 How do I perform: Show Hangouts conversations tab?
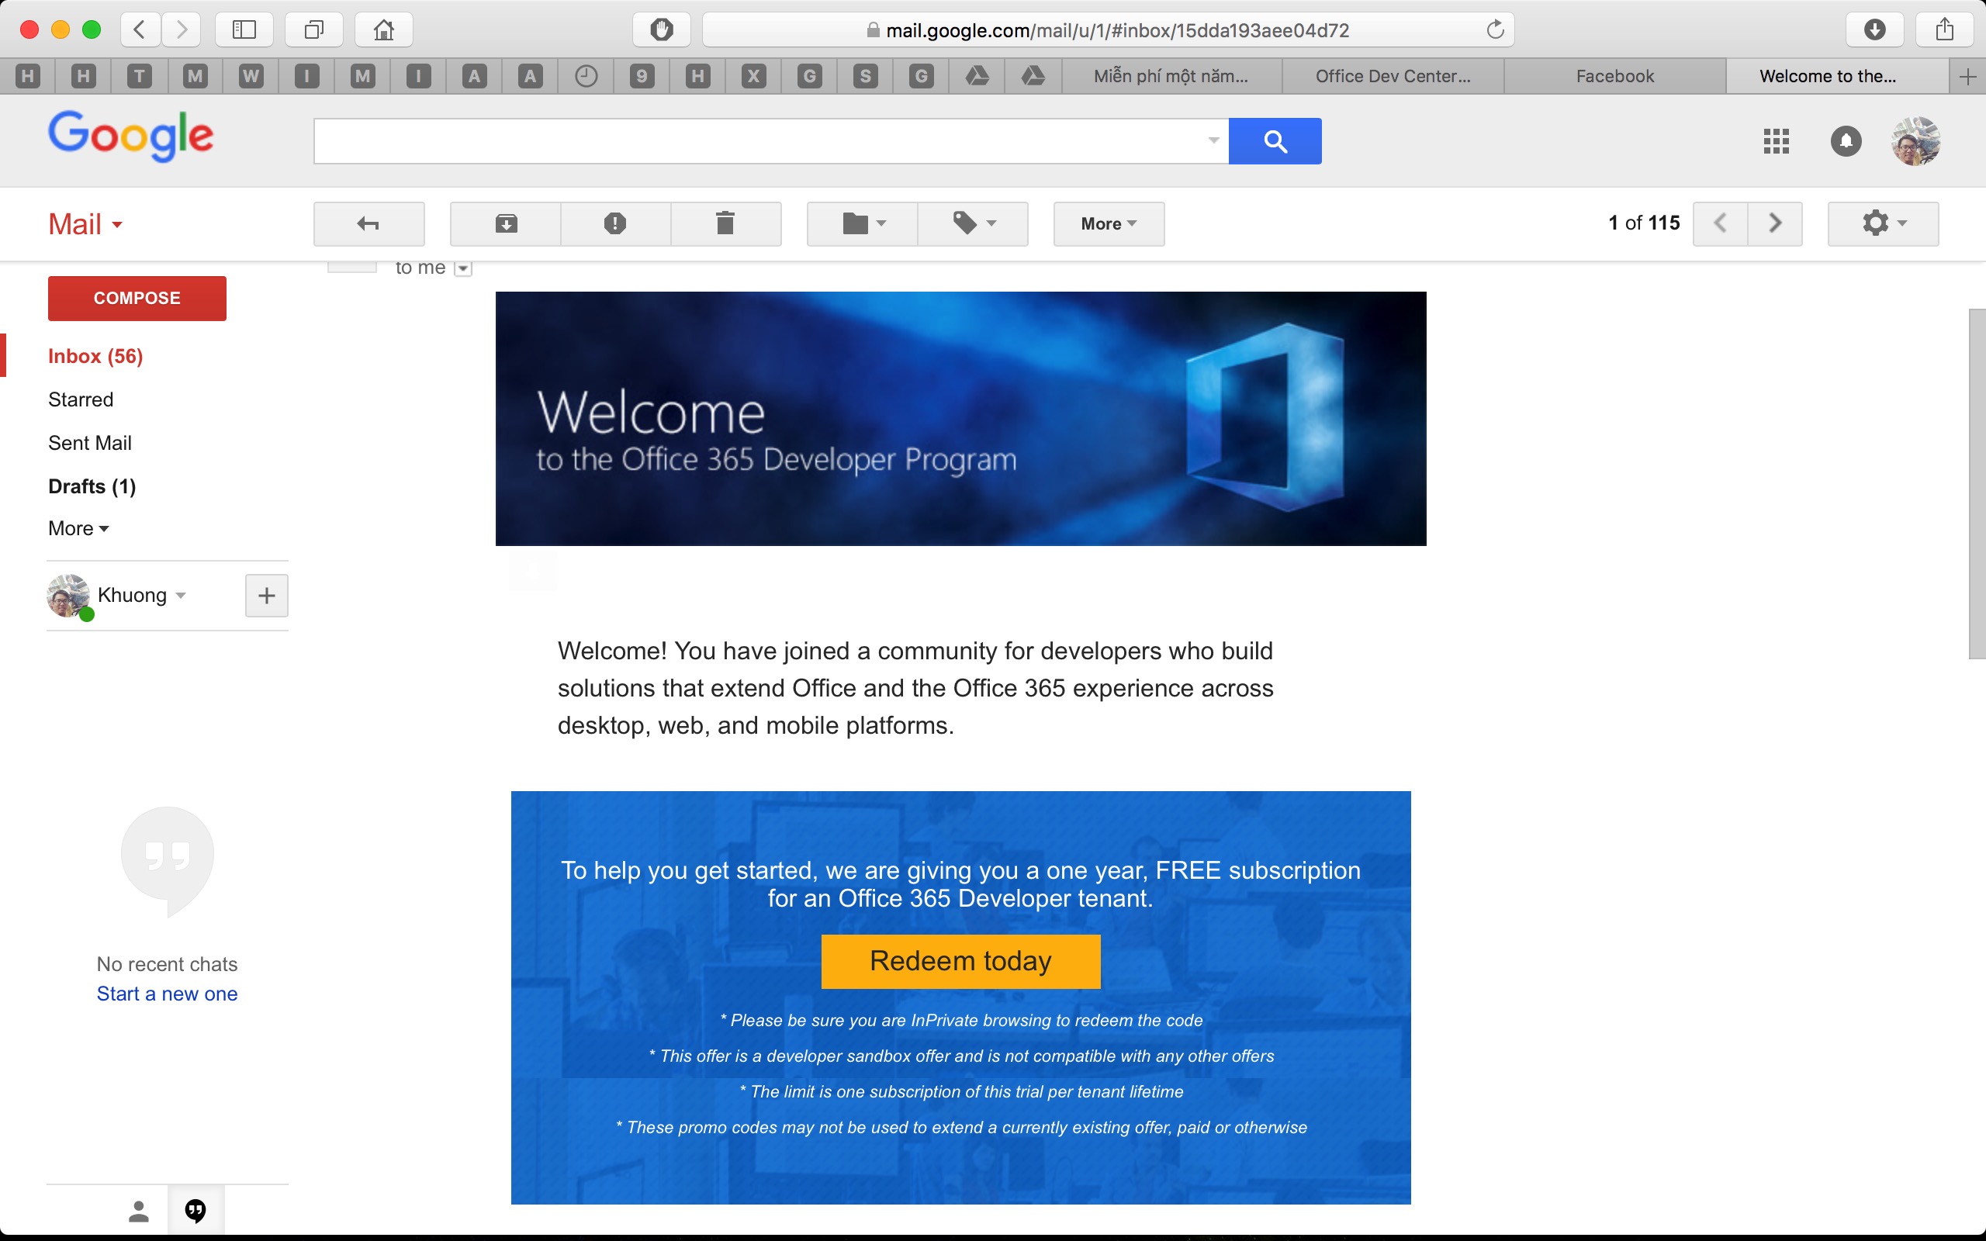195,1211
